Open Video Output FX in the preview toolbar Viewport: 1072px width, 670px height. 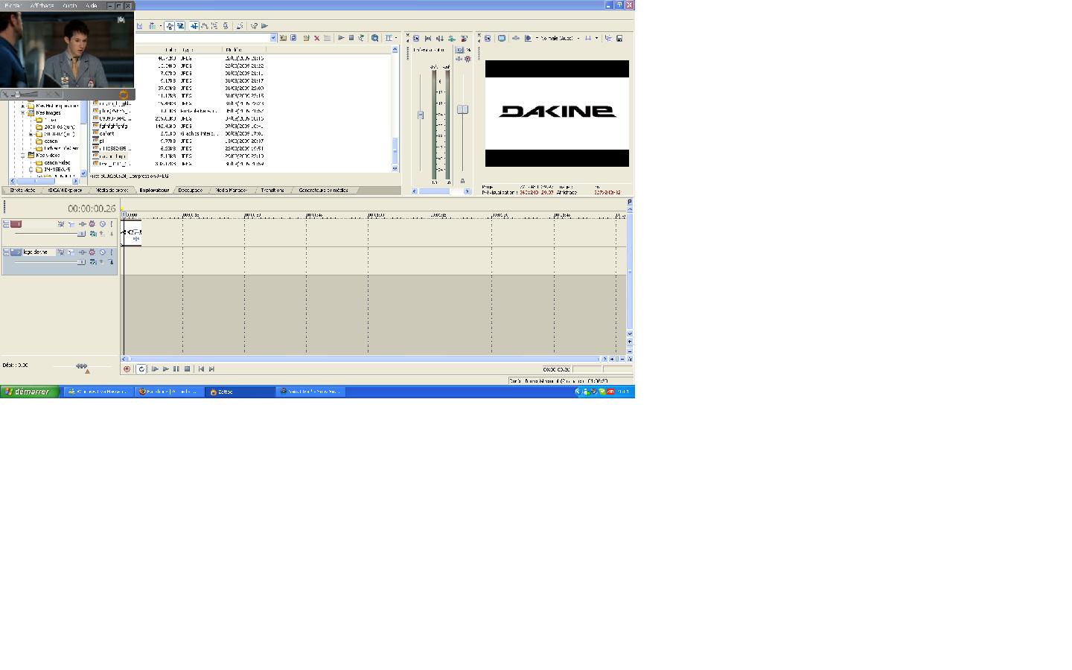[x=515, y=38]
